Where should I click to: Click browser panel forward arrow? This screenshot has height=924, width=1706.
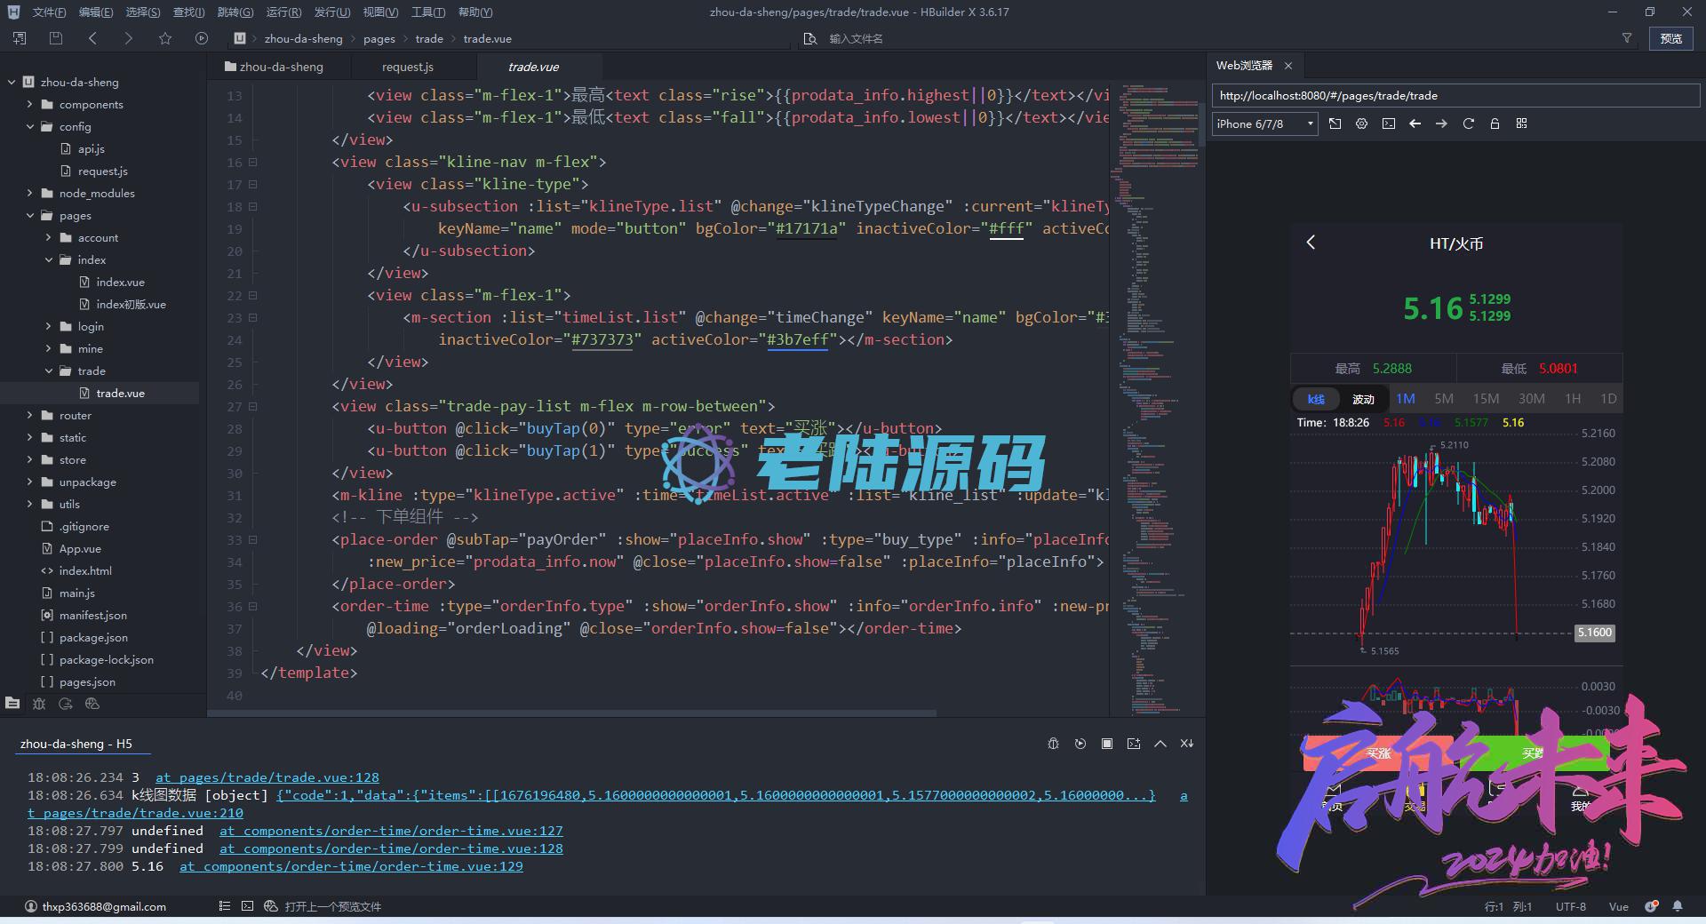1441,123
